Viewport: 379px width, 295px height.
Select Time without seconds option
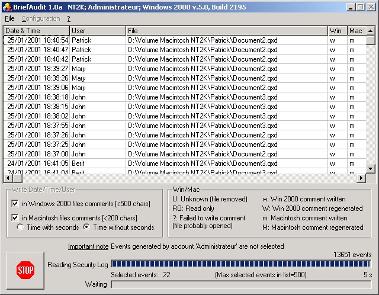tap(86, 227)
